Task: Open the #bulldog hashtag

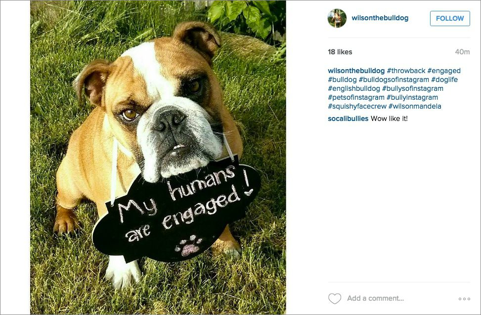Action: click(342, 79)
